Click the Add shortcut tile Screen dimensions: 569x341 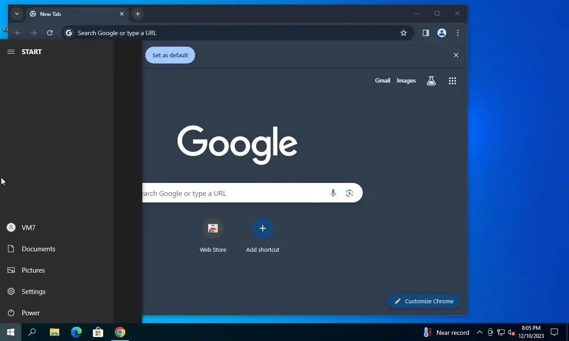pos(263,236)
